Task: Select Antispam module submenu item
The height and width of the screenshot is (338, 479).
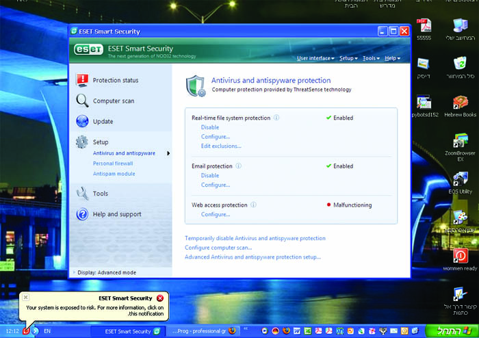Action: pos(114,174)
